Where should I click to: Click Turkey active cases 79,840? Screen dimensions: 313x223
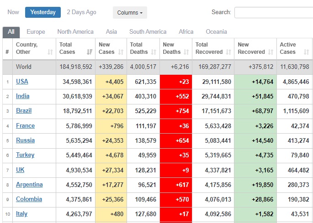pos(300,155)
